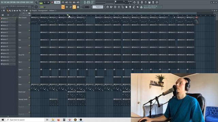Open the HELP menu

tap(32, 2)
